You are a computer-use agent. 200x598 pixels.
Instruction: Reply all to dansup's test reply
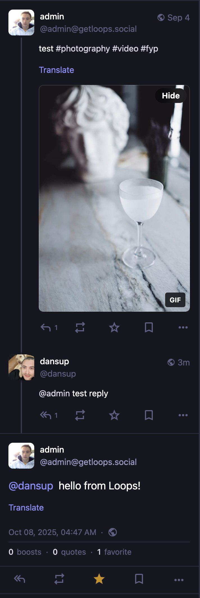click(x=46, y=415)
